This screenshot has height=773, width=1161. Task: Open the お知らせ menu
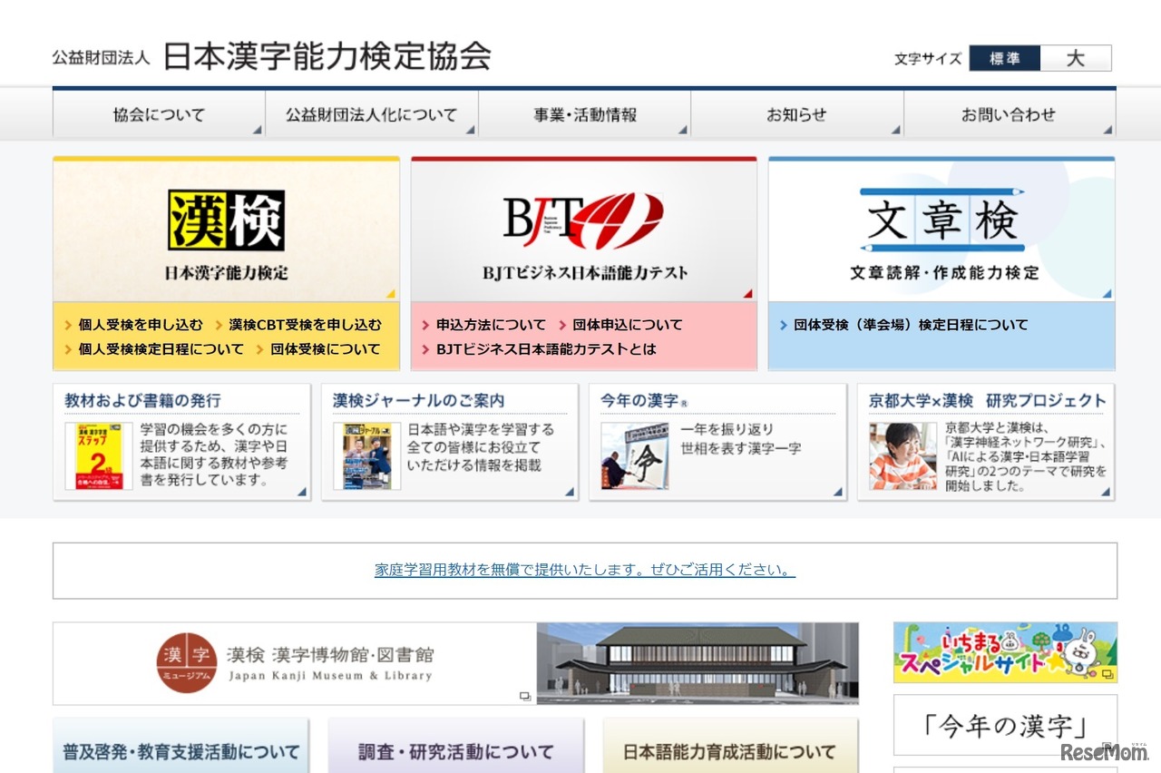pos(795,114)
